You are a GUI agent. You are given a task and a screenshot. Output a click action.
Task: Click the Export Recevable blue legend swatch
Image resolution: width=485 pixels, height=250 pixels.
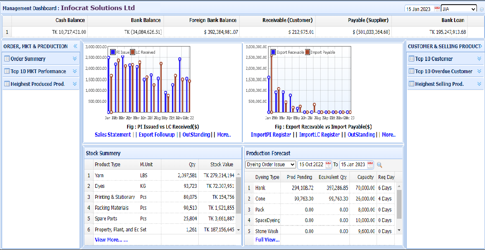273,52
